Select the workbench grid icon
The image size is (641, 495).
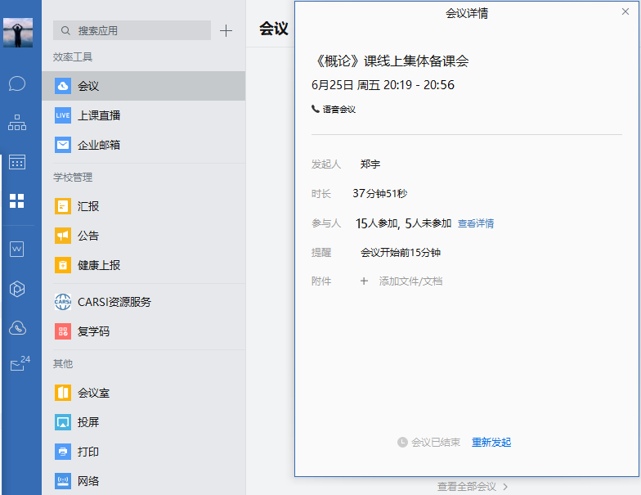click(x=17, y=201)
